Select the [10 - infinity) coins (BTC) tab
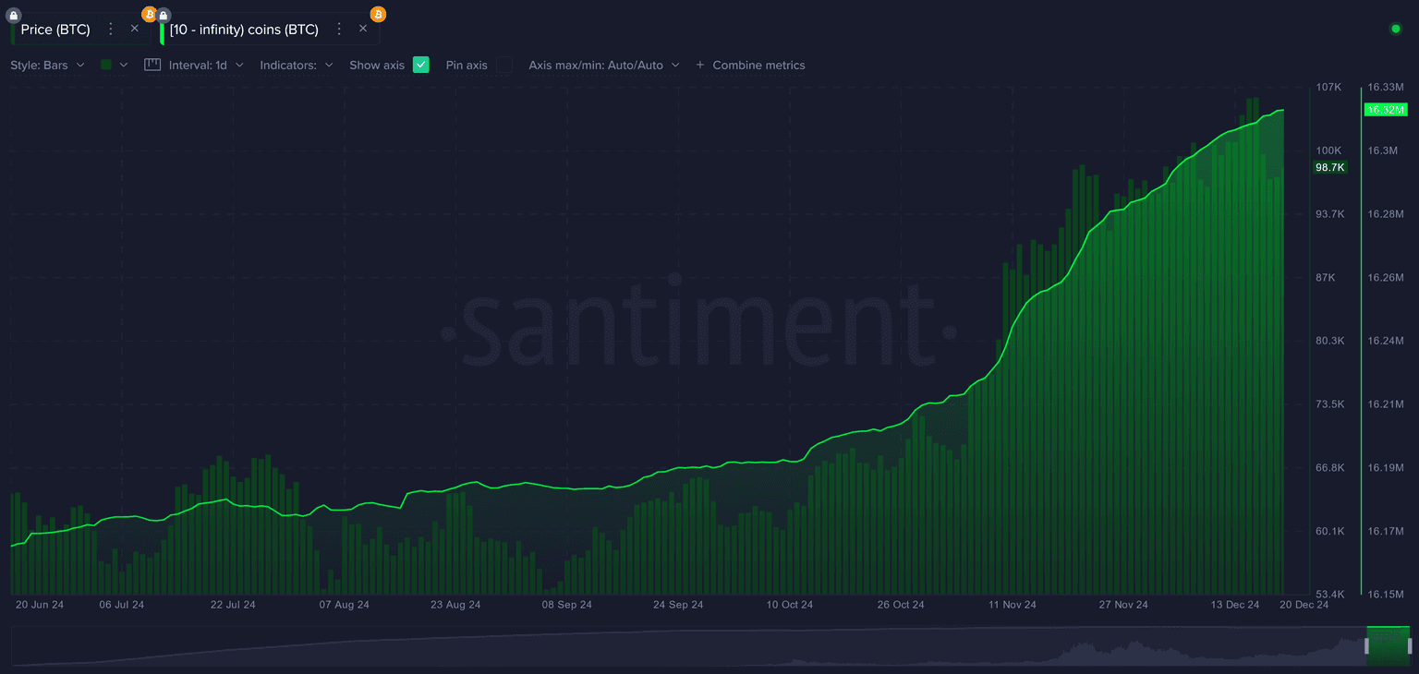Screen dimensions: 1419x674 [244, 30]
